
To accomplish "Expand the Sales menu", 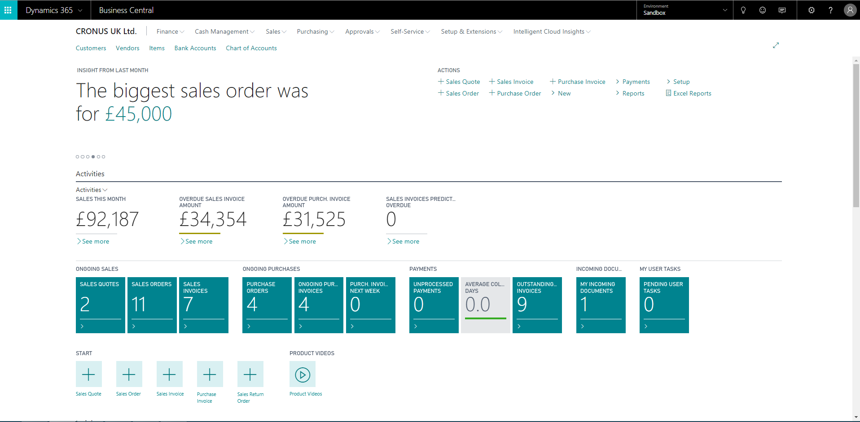I will 276,31.
